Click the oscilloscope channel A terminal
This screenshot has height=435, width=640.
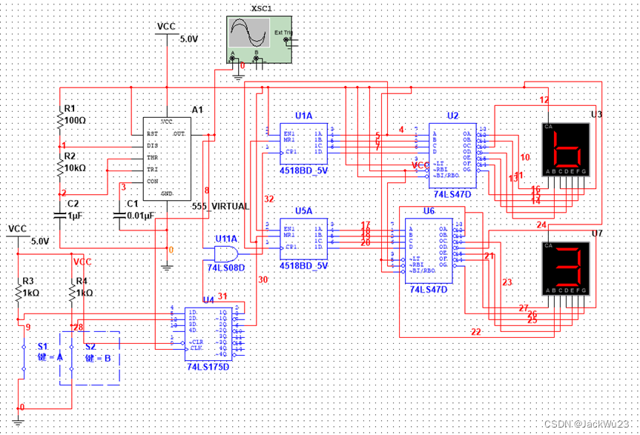(233, 59)
